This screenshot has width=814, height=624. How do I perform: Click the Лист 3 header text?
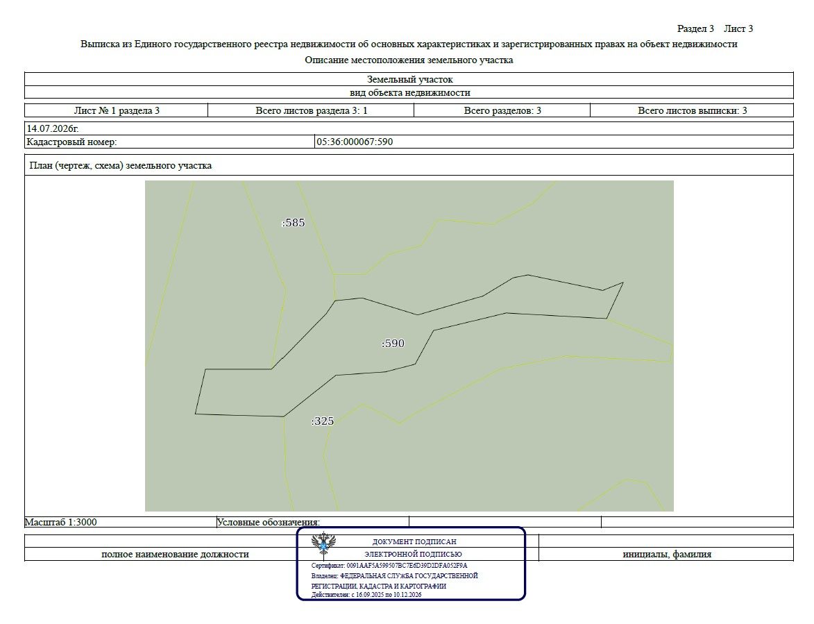point(738,28)
